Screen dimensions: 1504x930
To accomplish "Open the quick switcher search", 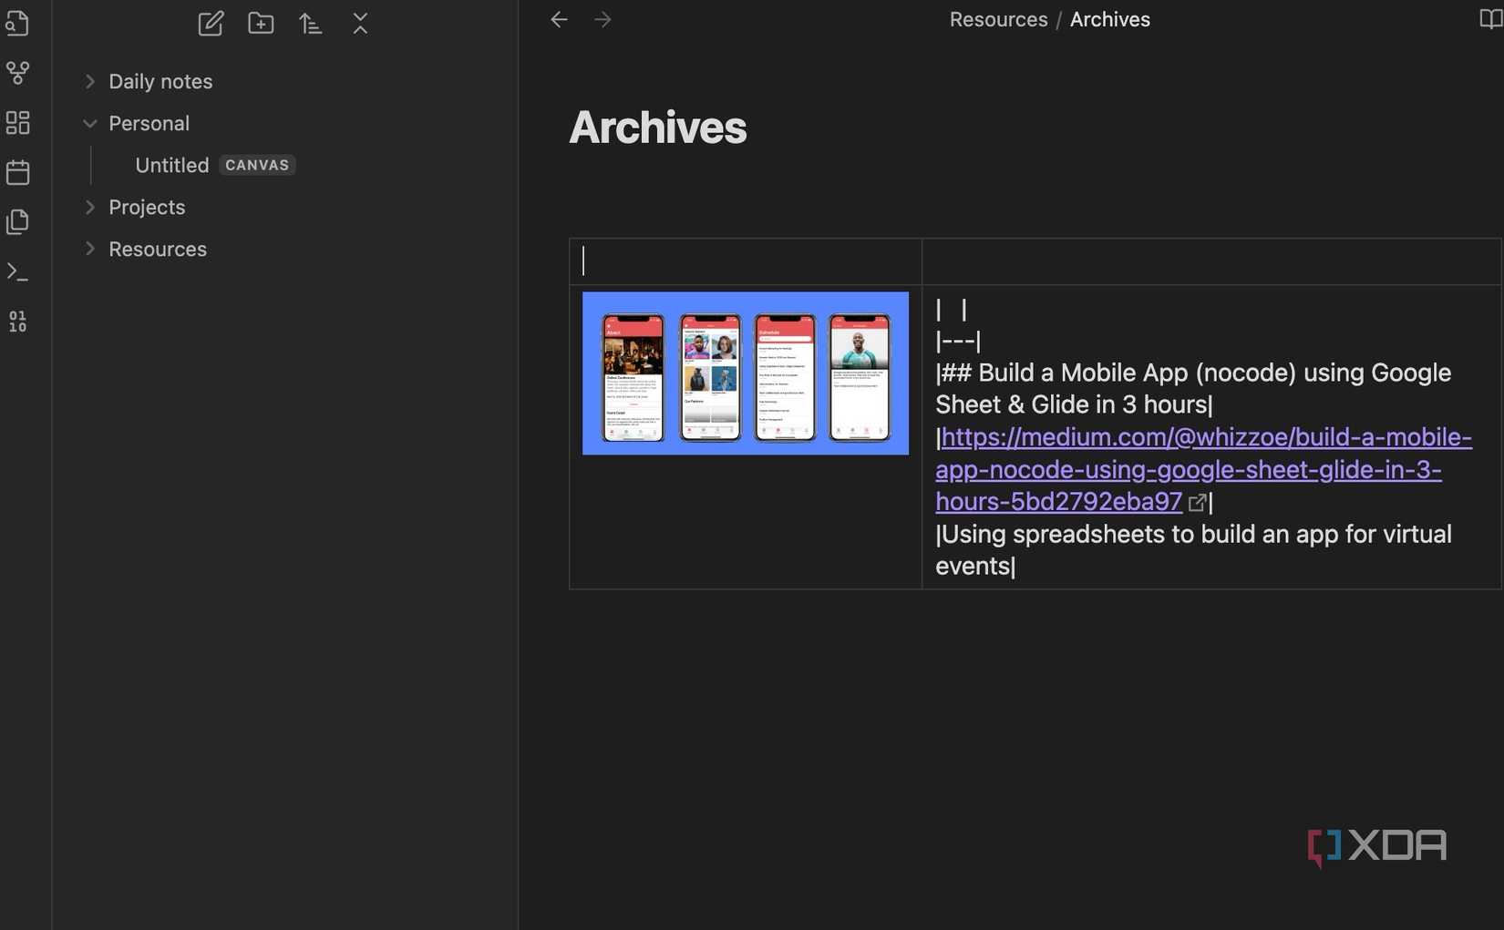I will [x=17, y=23].
